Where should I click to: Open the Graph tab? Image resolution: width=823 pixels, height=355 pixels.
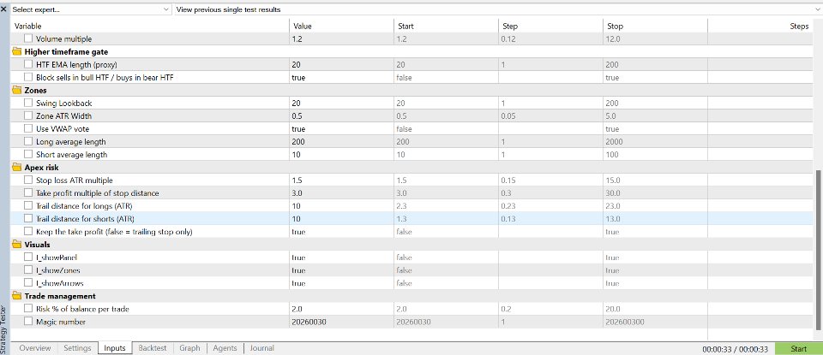(x=189, y=348)
